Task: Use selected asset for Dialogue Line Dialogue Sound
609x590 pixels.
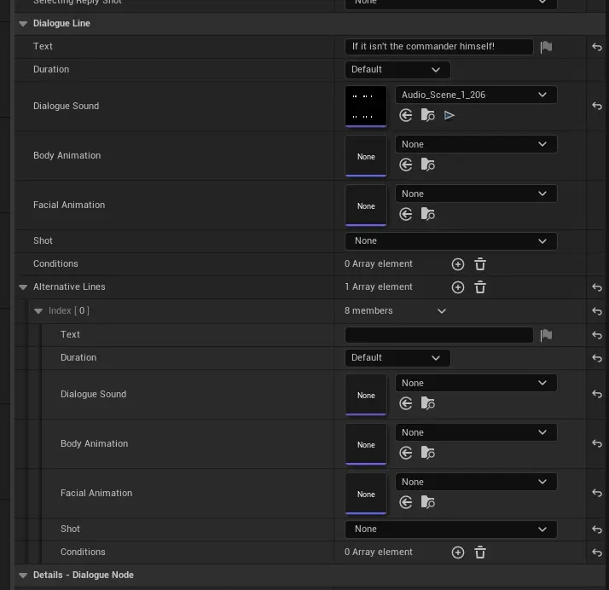Action: coord(405,115)
